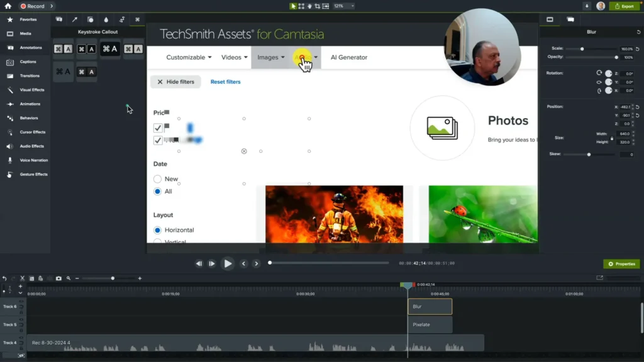Open the Images dropdown menu
The height and width of the screenshot is (362, 644).
(270, 57)
